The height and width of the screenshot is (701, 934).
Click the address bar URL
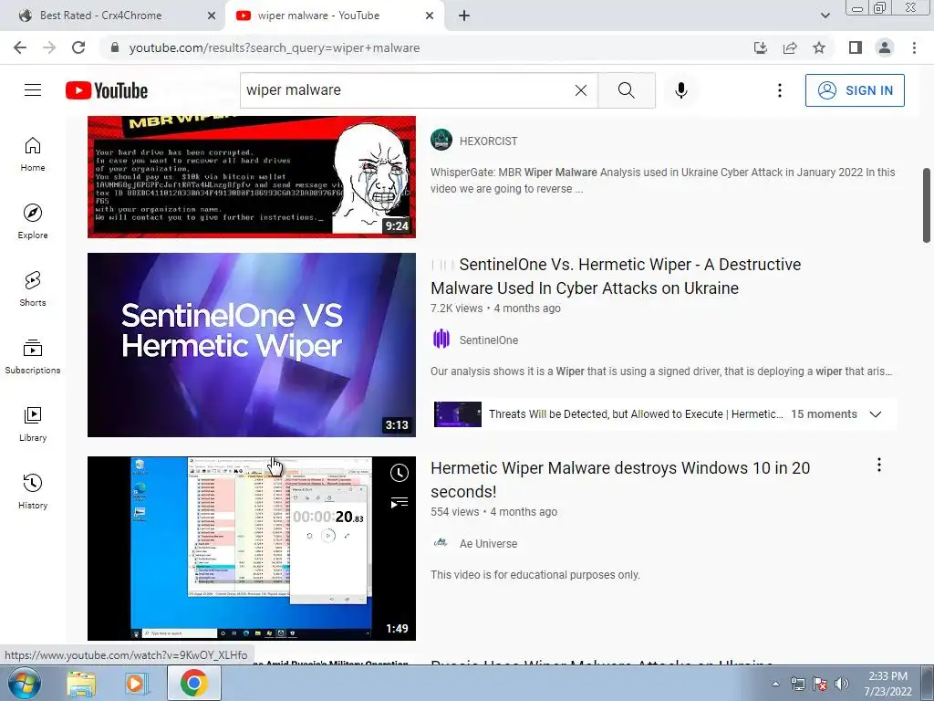[x=275, y=47]
